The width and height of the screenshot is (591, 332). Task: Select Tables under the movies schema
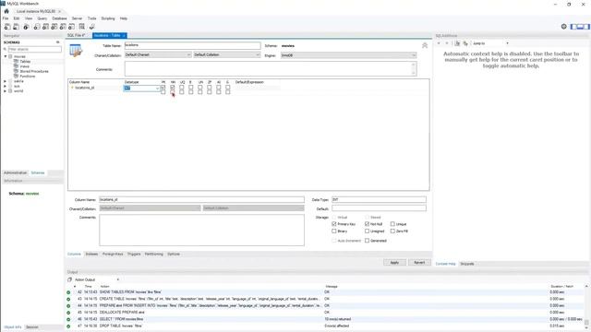click(x=25, y=62)
